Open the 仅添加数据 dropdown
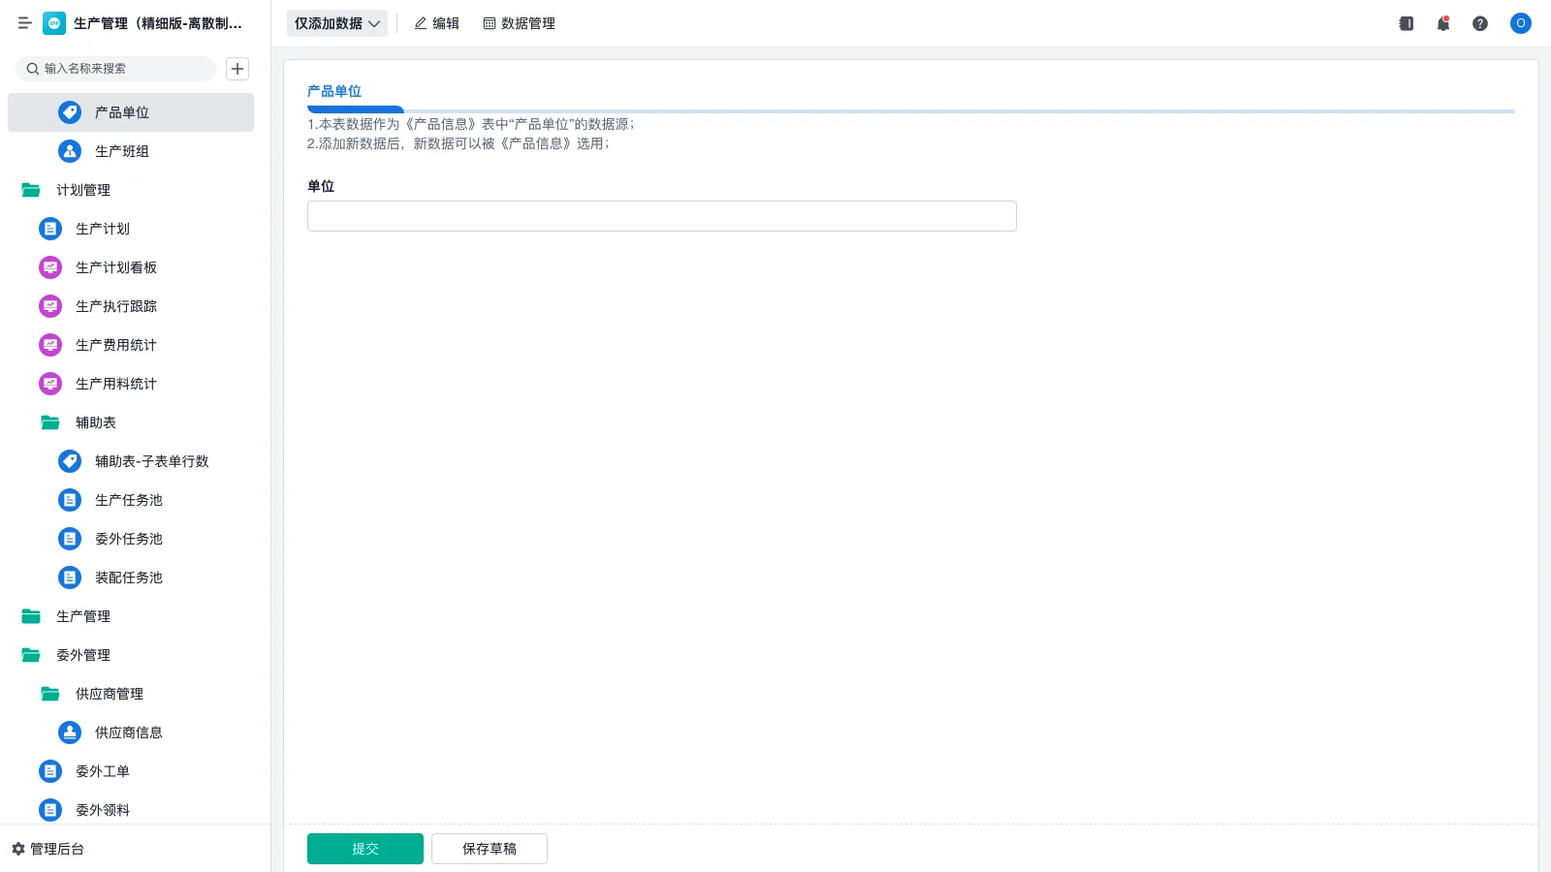 pos(336,23)
